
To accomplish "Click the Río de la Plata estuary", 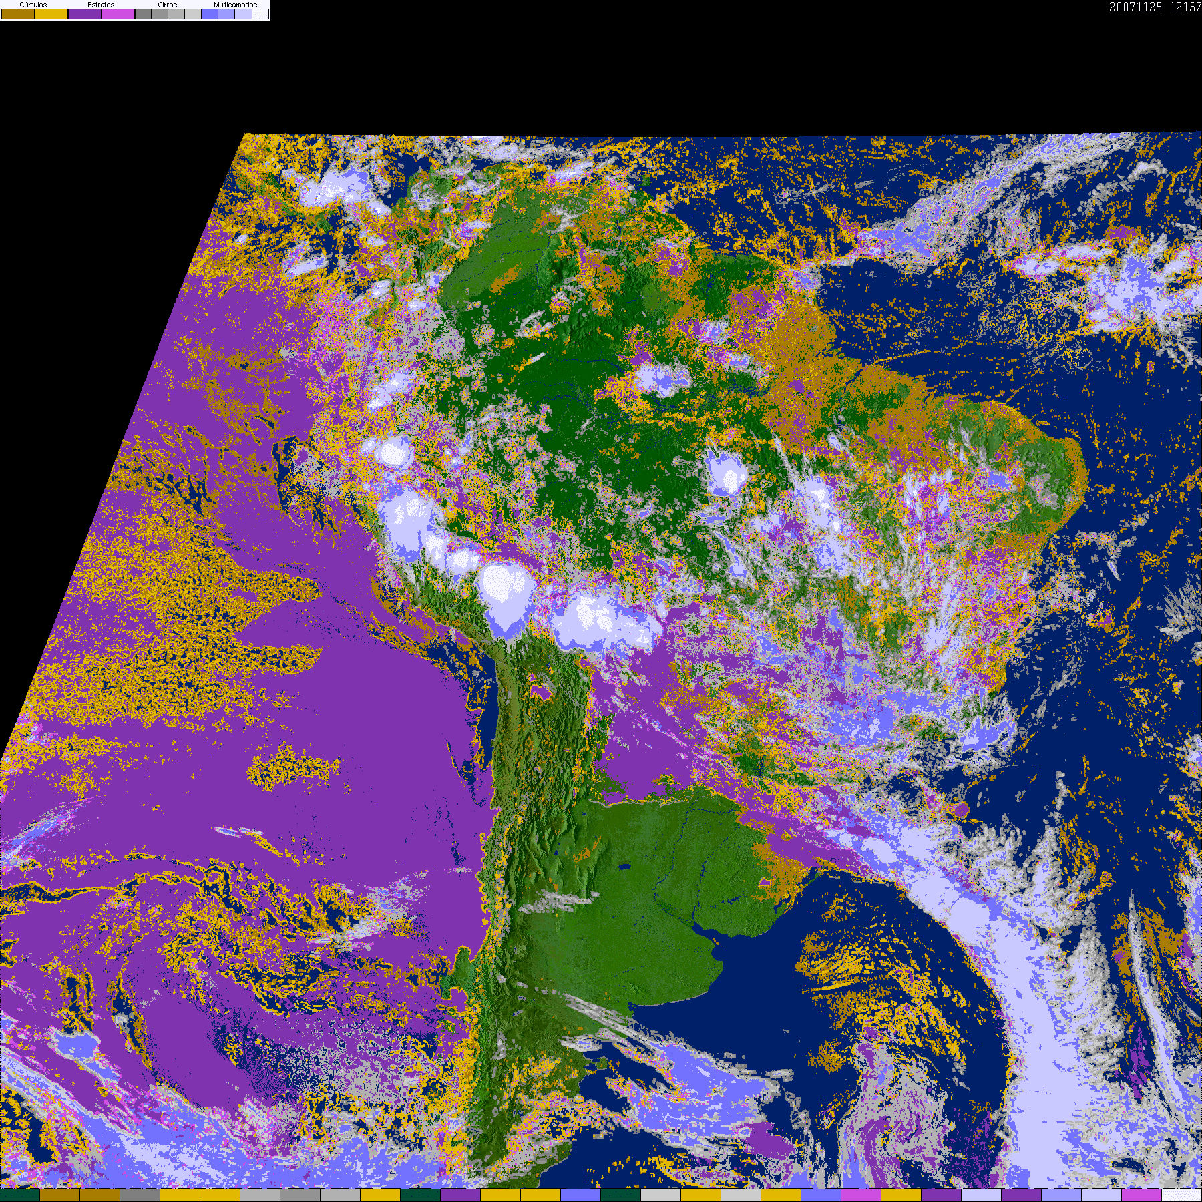I will [711, 934].
